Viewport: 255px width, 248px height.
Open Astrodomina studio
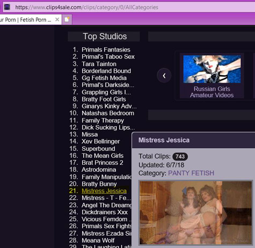pos(99,170)
